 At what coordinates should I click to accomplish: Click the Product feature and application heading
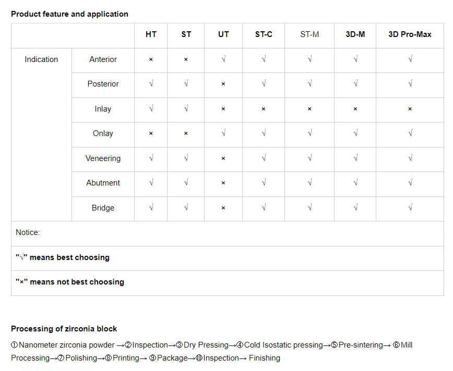[x=69, y=14]
